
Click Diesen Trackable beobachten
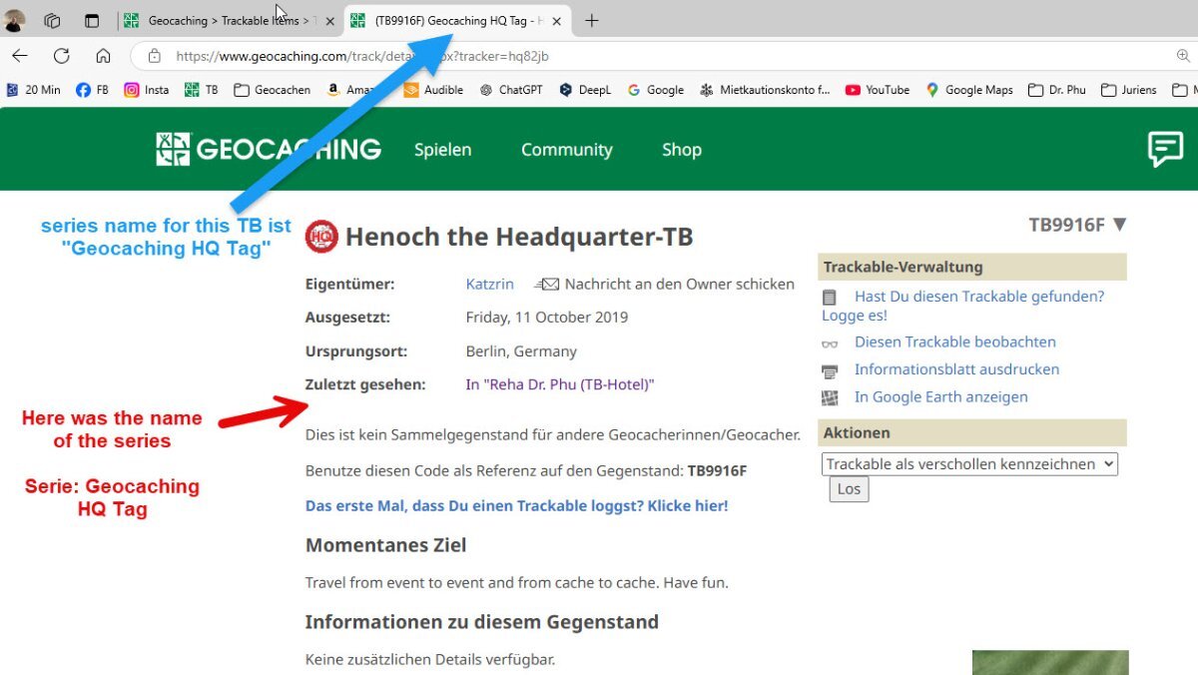(x=954, y=341)
